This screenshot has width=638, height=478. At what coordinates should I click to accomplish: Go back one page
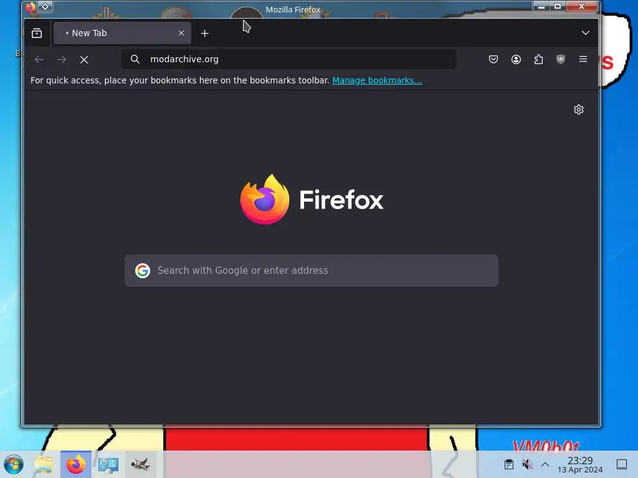[x=39, y=60]
